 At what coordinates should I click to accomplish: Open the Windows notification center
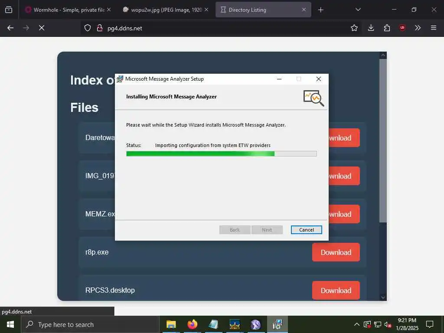430,324
